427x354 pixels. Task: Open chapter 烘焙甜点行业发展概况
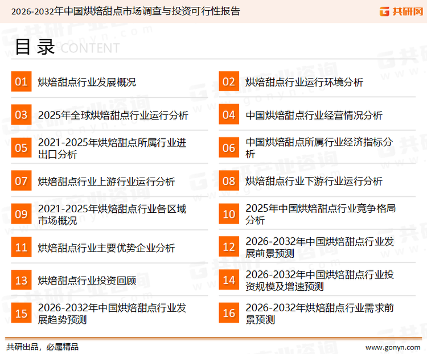coord(87,83)
